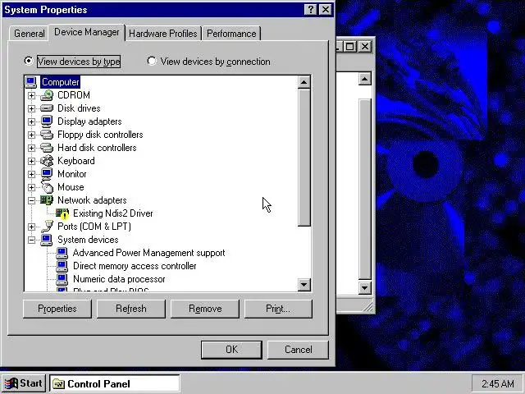The width and height of the screenshot is (525, 394).
Task: Click the Network adapters card icon
Action: tap(47, 200)
